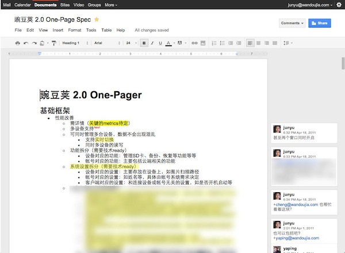Click the Redo arrow icon
345x253 pixels.
(x=34, y=42)
